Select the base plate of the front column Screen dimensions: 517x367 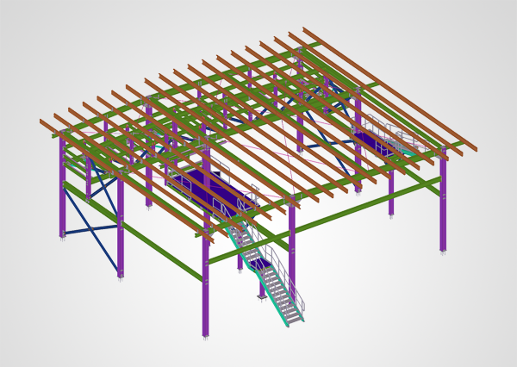[205, 338]
